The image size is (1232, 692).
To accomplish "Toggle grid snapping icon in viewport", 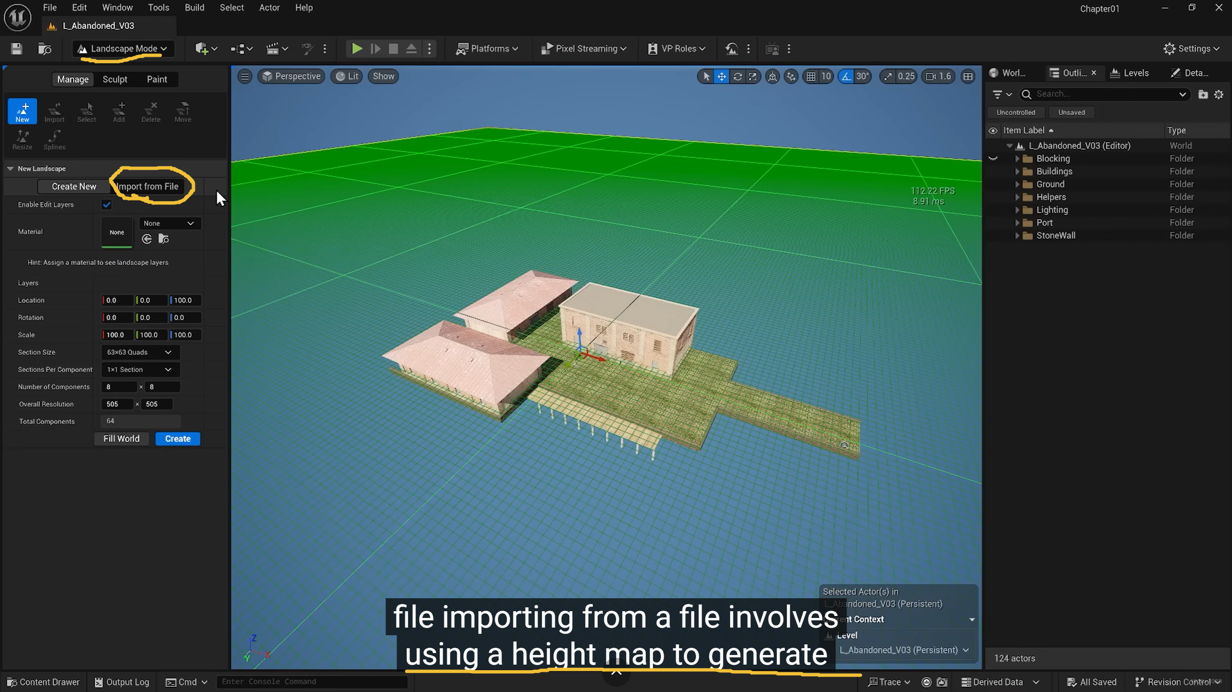I will [811, 76].
